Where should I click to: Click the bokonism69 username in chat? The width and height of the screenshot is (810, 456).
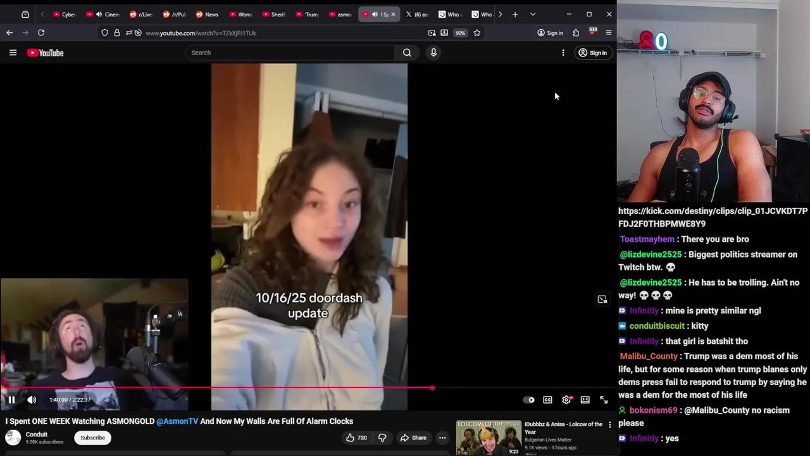coord(653,410)
